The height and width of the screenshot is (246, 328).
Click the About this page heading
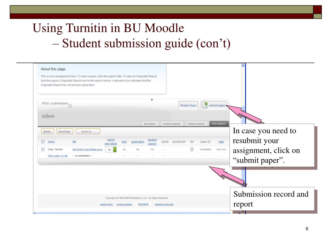pos(53,69)
